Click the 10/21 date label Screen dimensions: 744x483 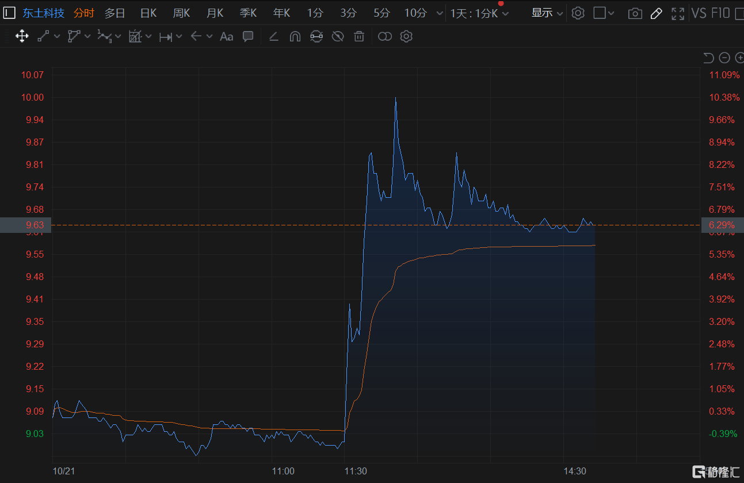(x=64, y=471)
